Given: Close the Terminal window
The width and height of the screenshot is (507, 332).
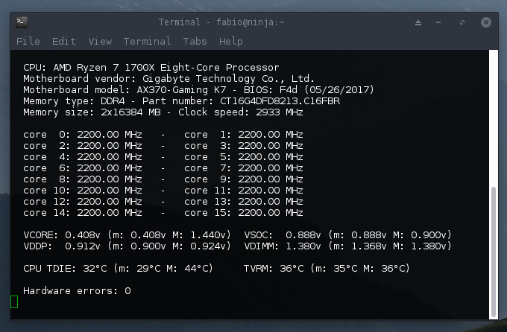Looking at the screenshot, I should coord(485,22).
